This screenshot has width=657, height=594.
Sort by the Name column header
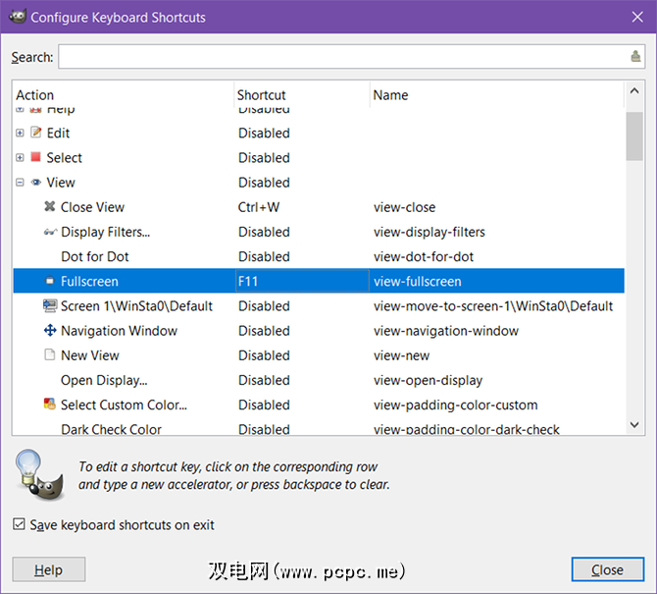click(x=497, y=95)
